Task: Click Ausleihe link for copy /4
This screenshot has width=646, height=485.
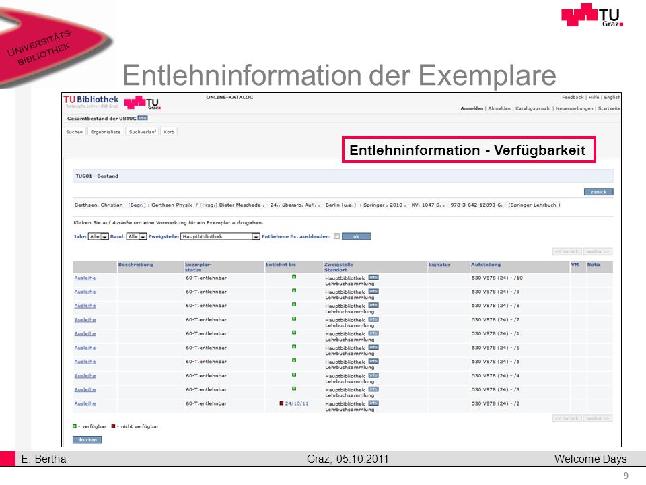Action: point(85,376)
